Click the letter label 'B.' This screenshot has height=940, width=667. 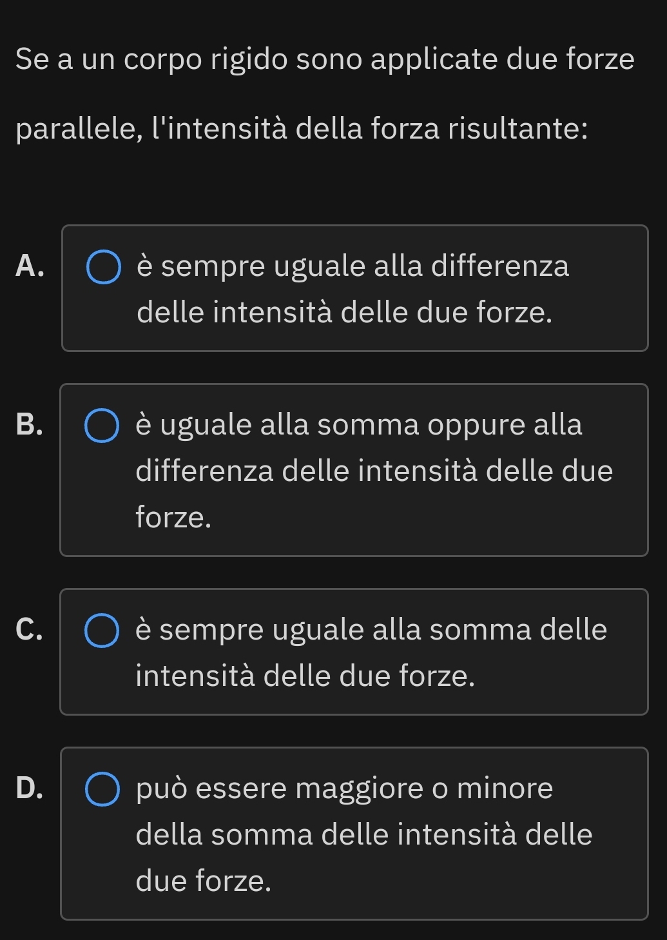coord(30,425)
